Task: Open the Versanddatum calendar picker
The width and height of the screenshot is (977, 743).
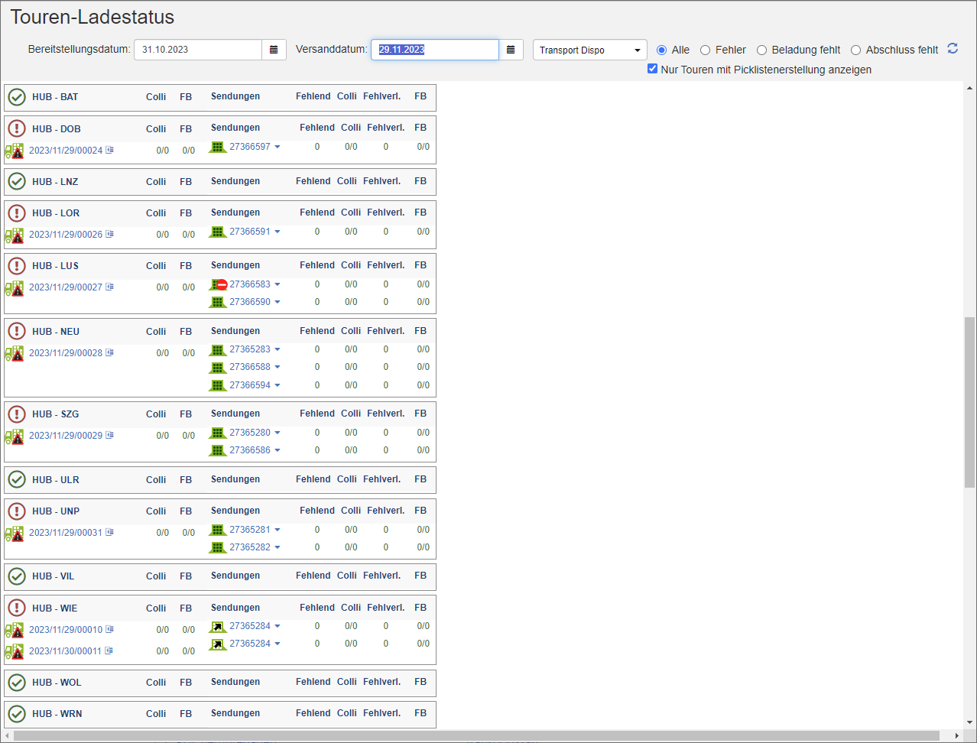Action: 511,50
